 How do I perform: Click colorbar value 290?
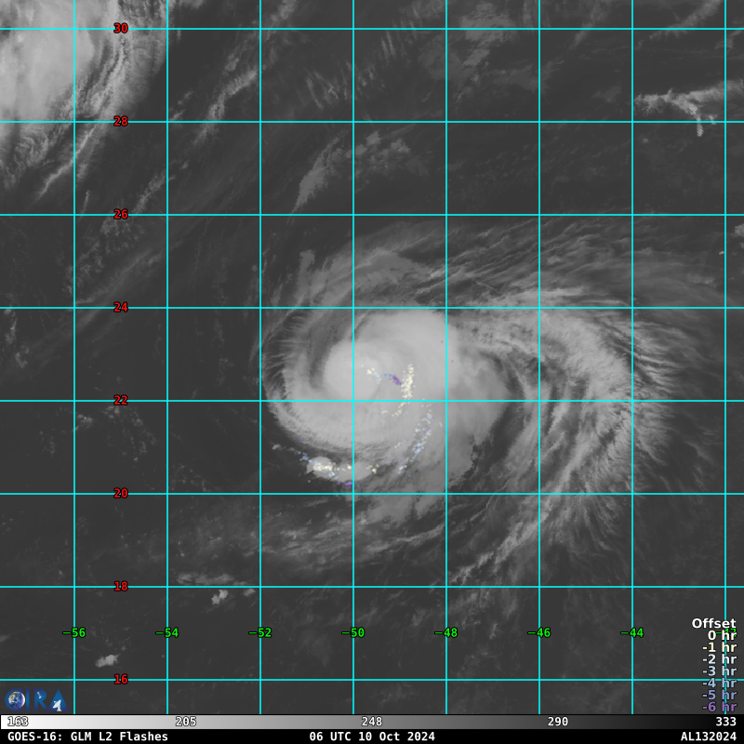(557, 722)
